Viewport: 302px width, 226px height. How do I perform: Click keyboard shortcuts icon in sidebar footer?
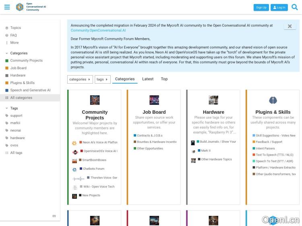(x=54, y=216)
